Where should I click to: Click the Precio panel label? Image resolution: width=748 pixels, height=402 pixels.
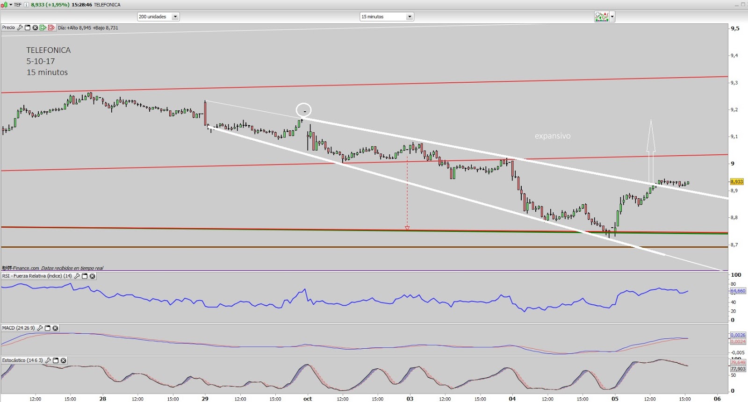pyautogui.click(x=8, y=28)
